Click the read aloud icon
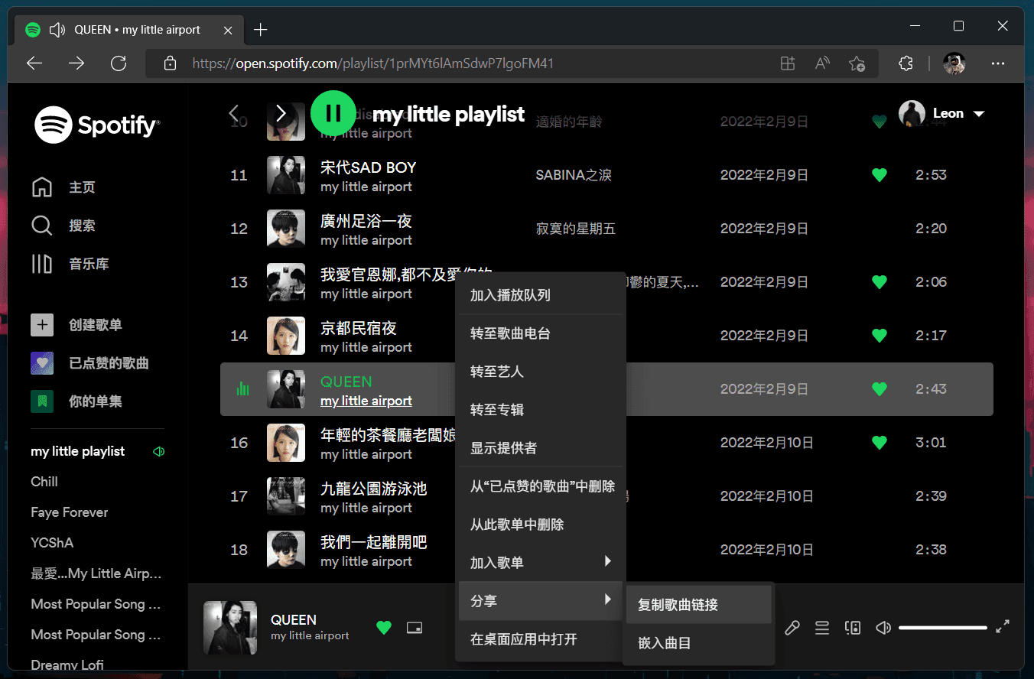Viewport: 1034px width, 679px height. click(x=823, y=63)
